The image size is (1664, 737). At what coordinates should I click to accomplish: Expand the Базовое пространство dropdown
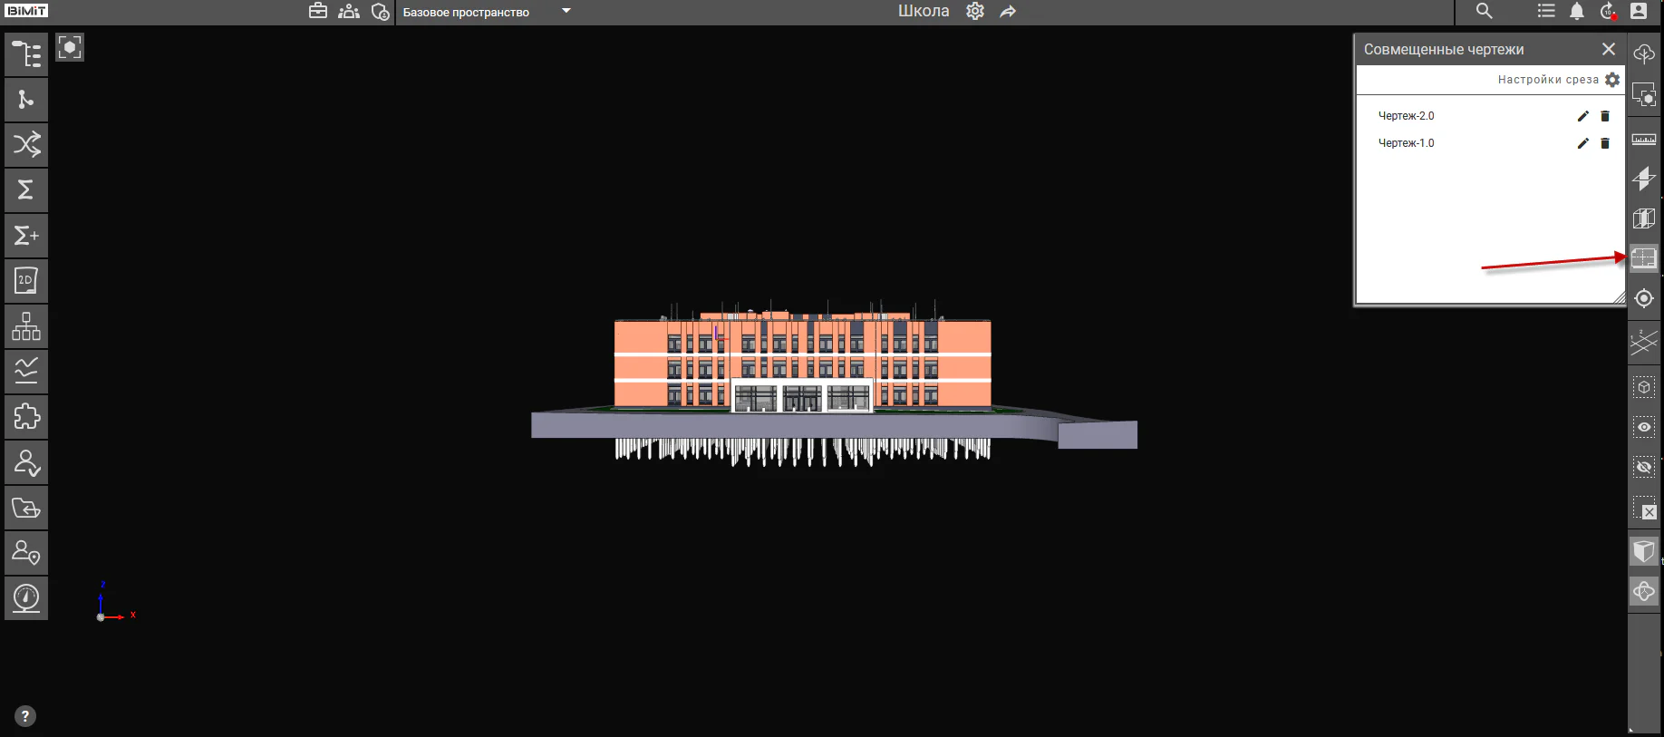566,12
